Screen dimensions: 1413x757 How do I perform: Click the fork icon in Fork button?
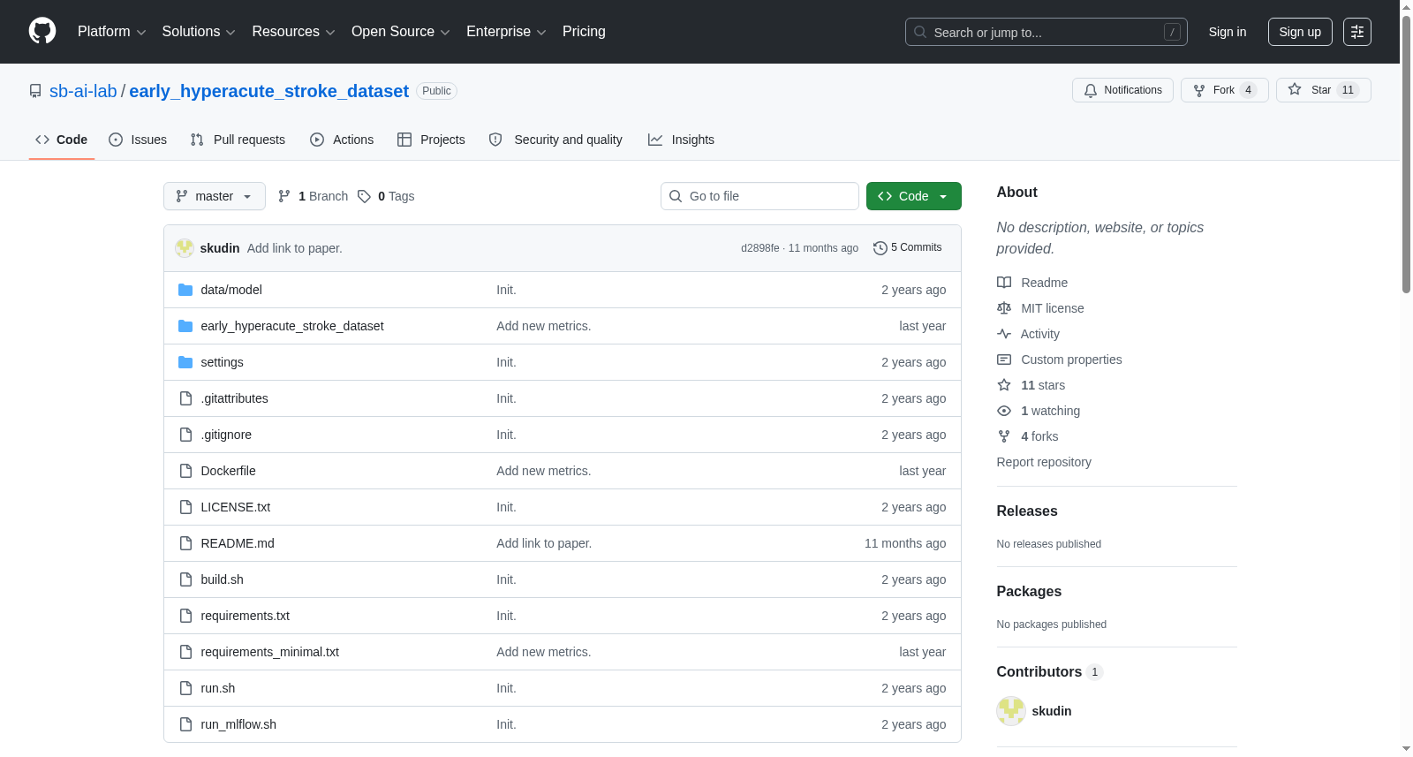(1199, 90)
